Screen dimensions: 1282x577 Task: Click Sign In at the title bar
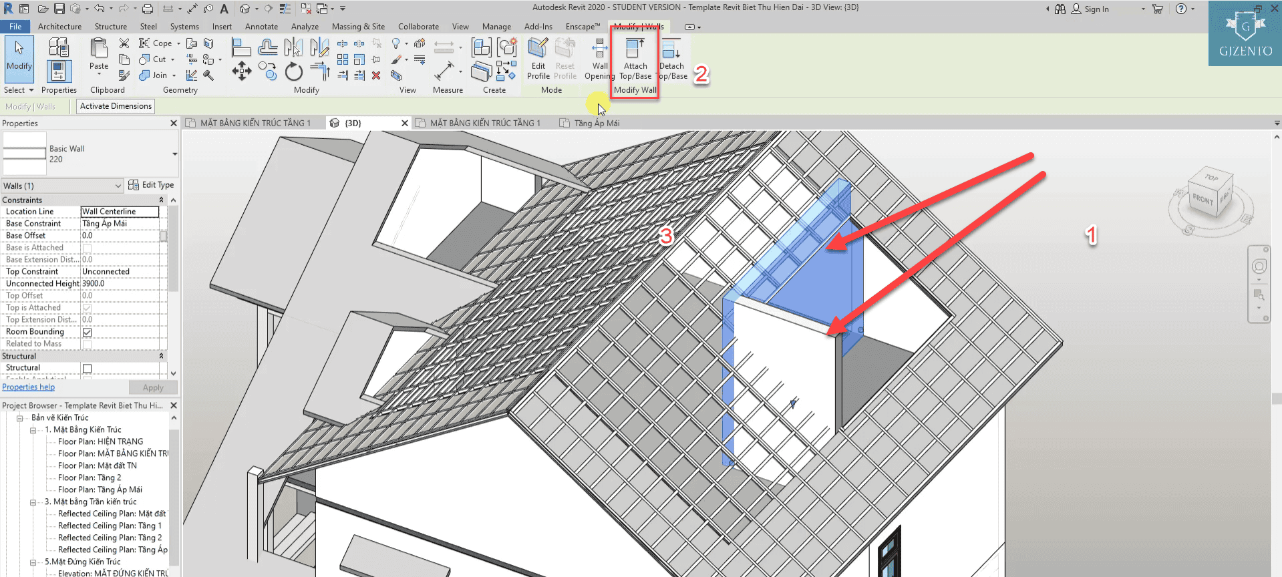click(1096, 9)
